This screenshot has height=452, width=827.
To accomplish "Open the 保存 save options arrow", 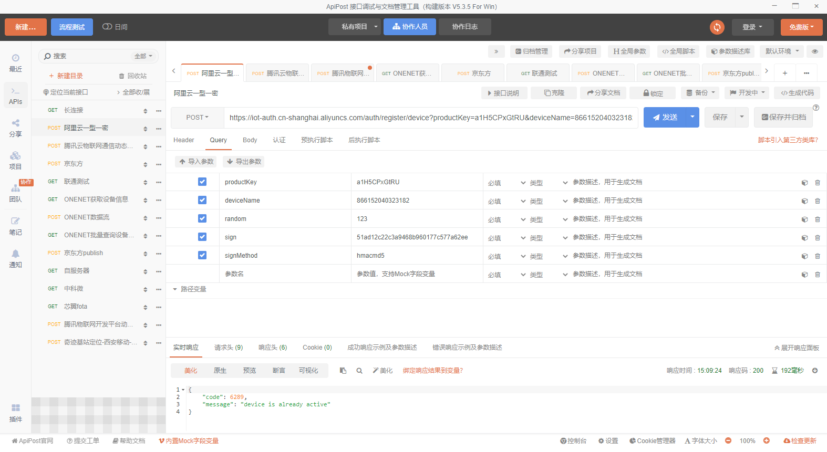I will [742, 117].
